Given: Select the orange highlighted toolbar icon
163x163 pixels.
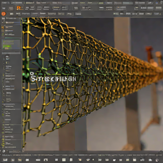Looking at the screenshot, I should [x=19, y=8].
